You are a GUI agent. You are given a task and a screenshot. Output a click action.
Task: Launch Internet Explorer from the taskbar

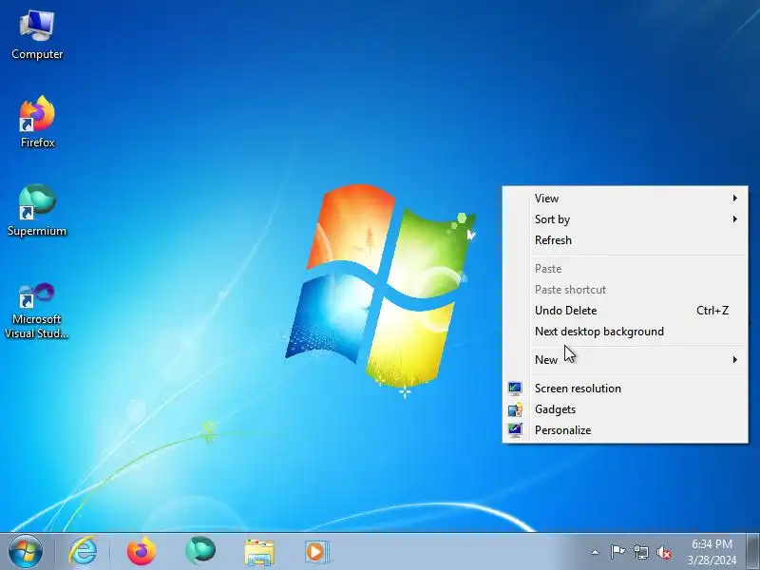(83, 552)
